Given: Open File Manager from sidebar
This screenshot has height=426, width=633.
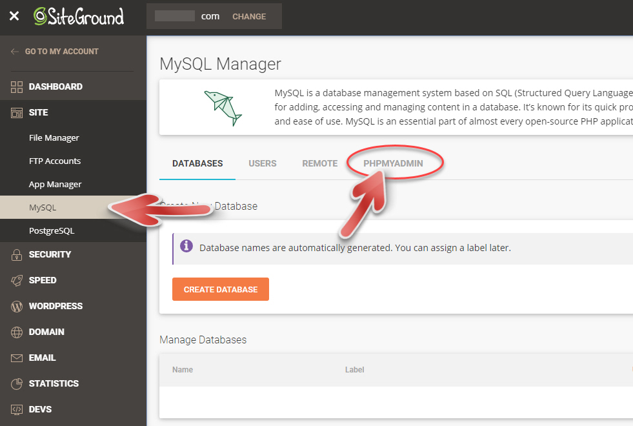Looking at the screenshot, I should (x=54, y=137).
